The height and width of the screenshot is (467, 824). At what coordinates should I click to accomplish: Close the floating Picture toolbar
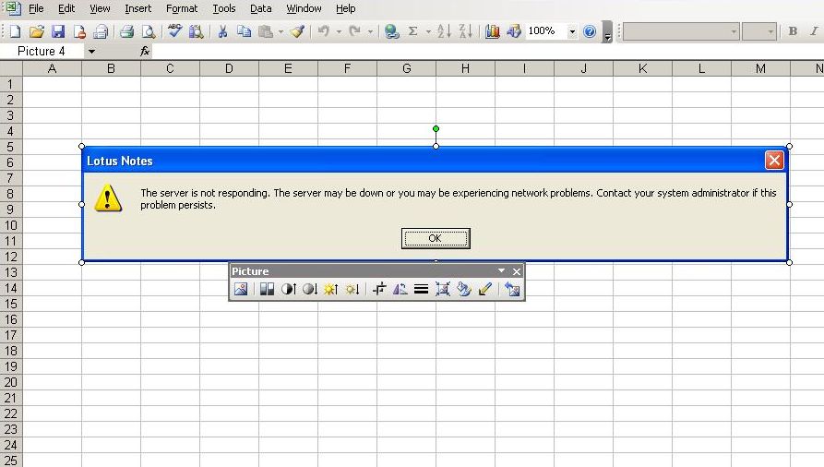point(517,271)
